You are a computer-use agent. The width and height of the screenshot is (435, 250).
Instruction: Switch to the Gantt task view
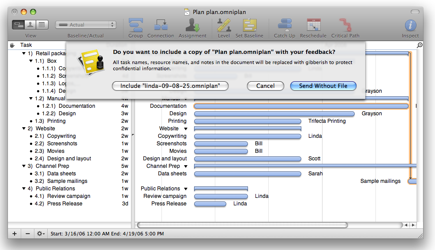tap(19, 25)
